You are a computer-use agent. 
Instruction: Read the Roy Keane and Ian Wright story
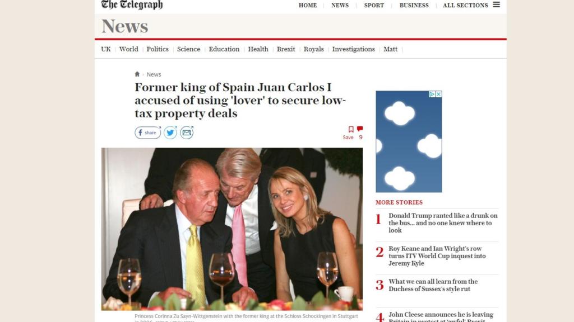[437, 256]
